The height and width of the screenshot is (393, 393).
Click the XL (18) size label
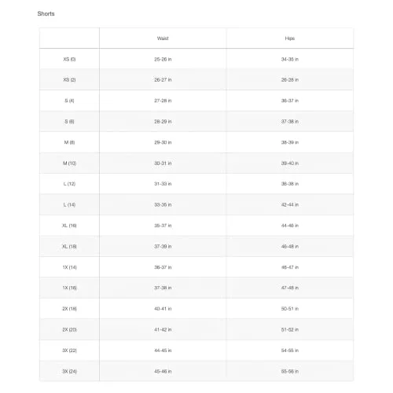click(x=69, y=247)
